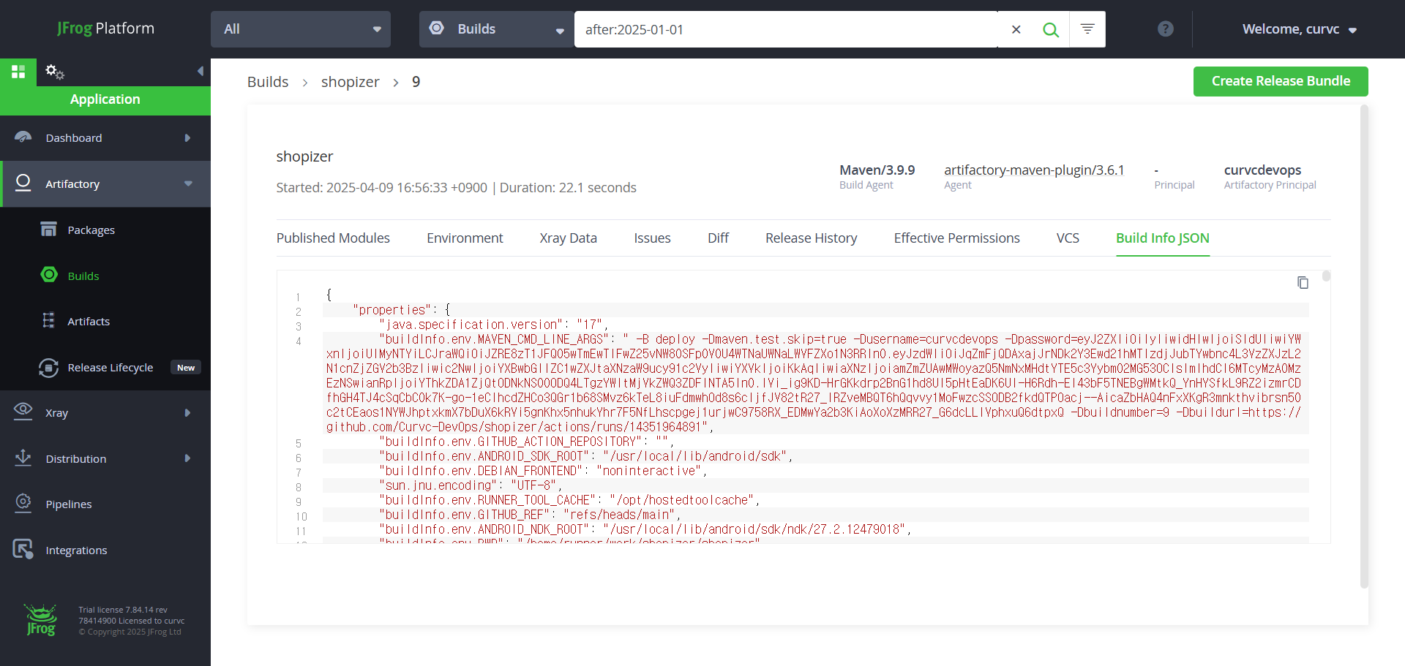This screenshot has height=666, width=1405.
Task: Switch to the Environment tab
Action: 465,238
